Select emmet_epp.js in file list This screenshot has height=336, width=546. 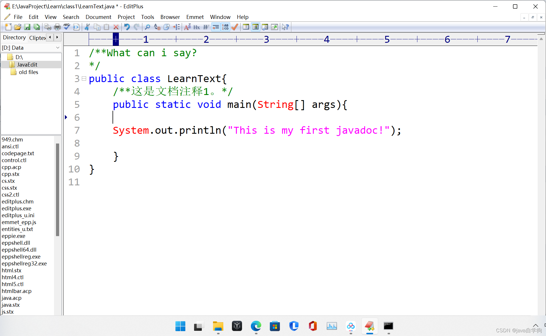[x=19, y=222]
